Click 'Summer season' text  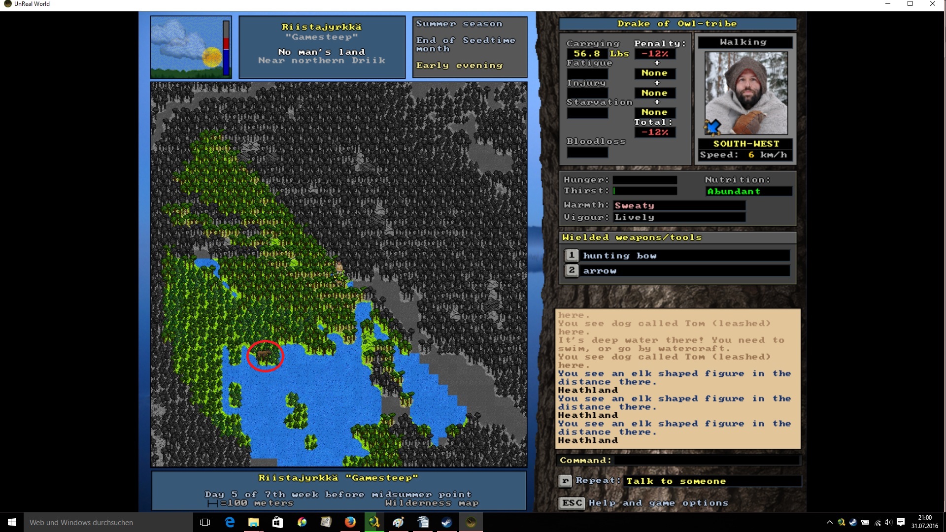click(459, 24)
